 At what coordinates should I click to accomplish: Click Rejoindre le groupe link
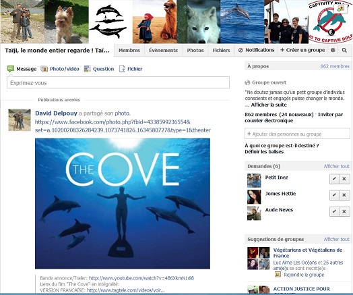click(304, 275)
